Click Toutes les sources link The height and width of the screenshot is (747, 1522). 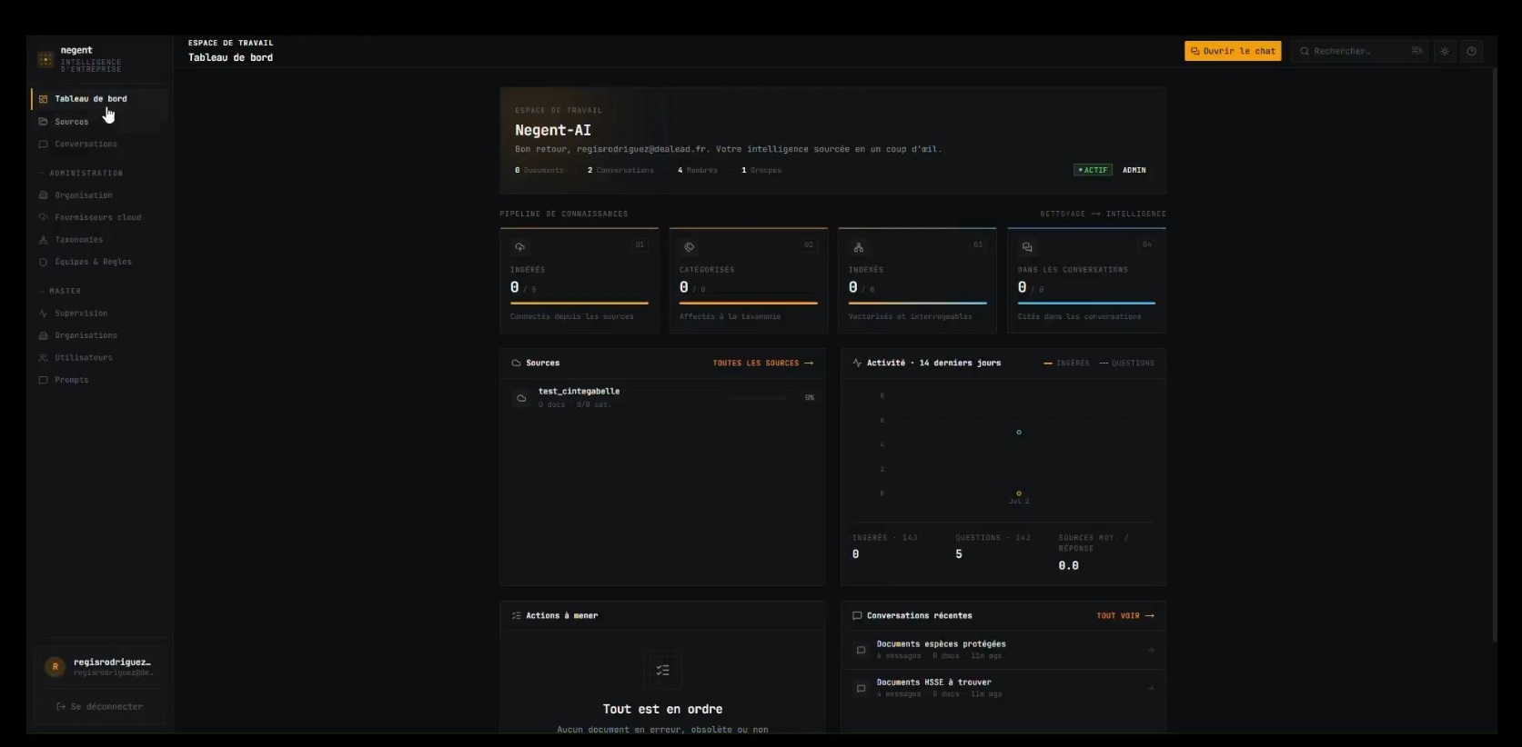click(x=762, y=364)
